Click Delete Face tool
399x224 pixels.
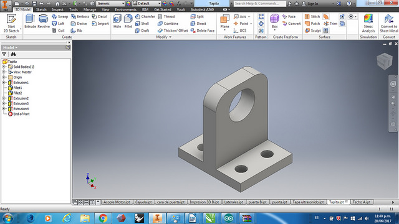pyautogui.click(x=203, y=30)
